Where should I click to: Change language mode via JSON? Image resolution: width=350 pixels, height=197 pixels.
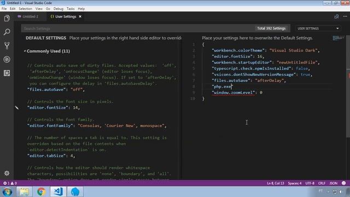tap(334, 183)
